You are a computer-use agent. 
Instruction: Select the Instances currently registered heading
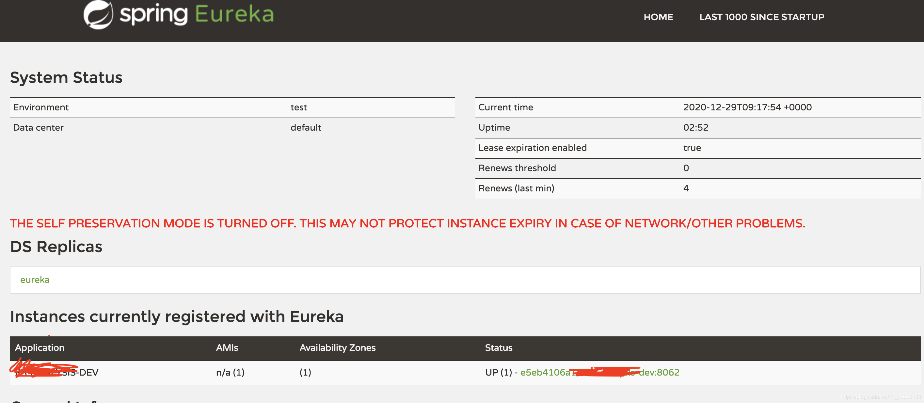[x=177, y=317]
